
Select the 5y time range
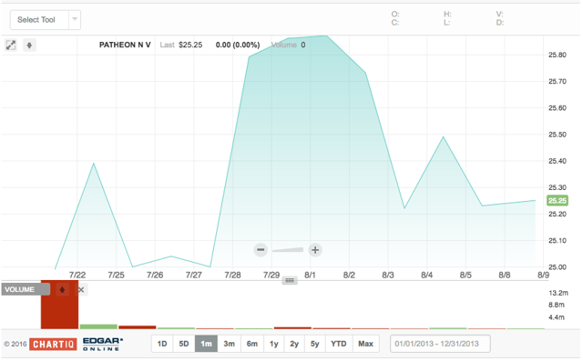pyautogui.click(x=315, y=344)
